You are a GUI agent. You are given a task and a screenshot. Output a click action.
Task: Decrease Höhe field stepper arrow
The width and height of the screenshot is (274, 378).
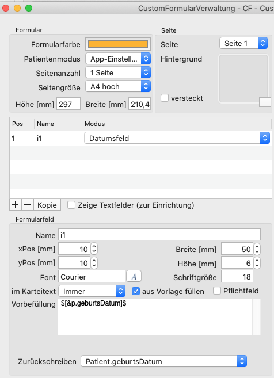point(257,265)
